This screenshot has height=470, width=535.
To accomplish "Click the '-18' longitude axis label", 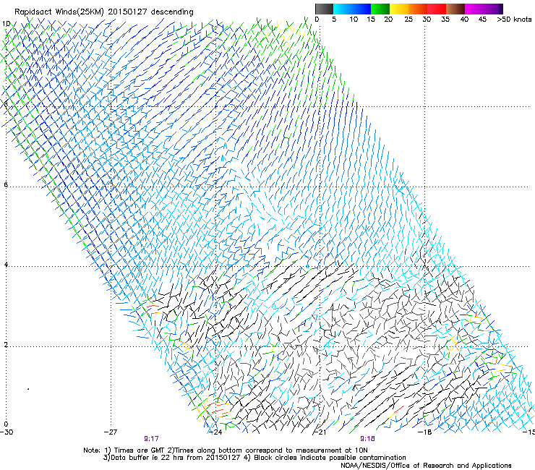I will (424, 432).
